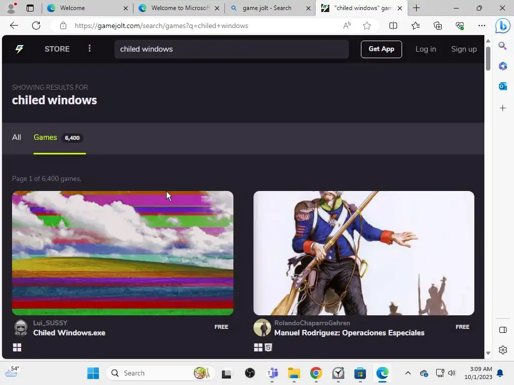
Task: Close the game jolt - Search tab
Action: (308, 8)
